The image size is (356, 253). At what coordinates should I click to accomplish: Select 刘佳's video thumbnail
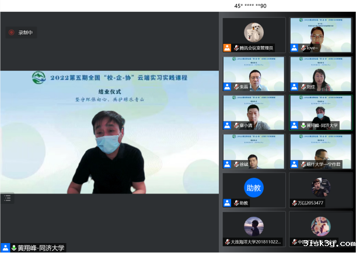pos(321,73)
